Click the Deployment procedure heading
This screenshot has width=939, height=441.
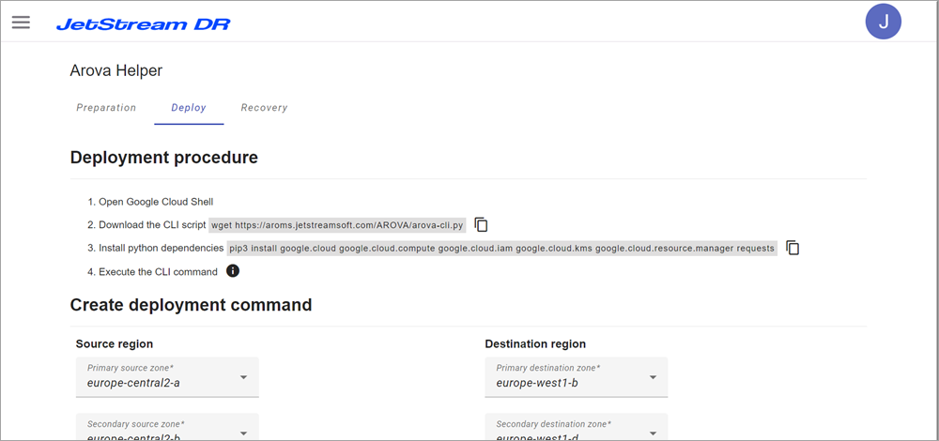[163, 158]
